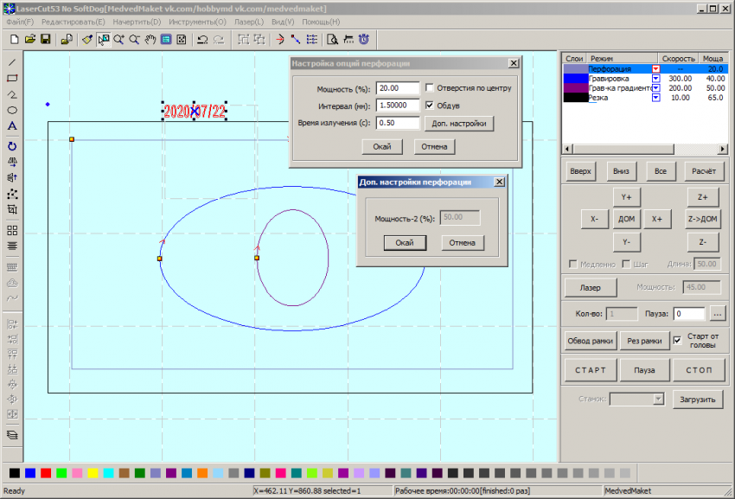Open mode dropdown for Резка layer
This screenshot has height=499, width=735.
pos(655,98)
